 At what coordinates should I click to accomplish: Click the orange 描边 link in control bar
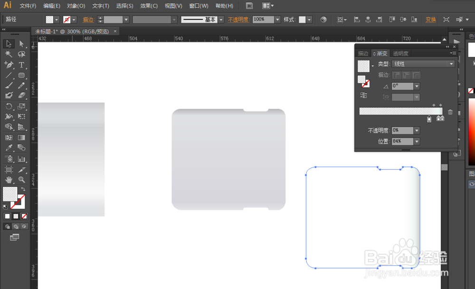88,19
